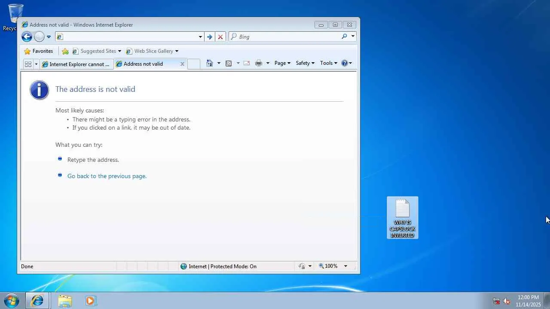Screen dimensions: 550x309
Task: Click the taskbar clock showing 12:00 PM
Action: tap(528, 301)
